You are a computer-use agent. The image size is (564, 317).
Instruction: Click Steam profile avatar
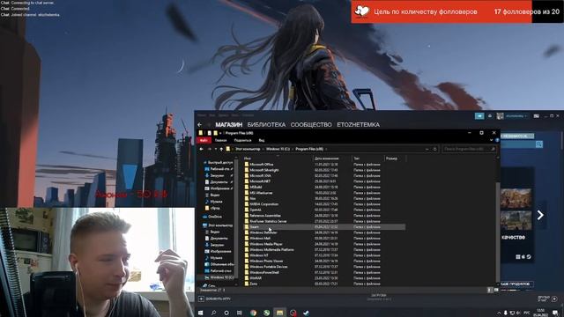[x=500, y=116]
